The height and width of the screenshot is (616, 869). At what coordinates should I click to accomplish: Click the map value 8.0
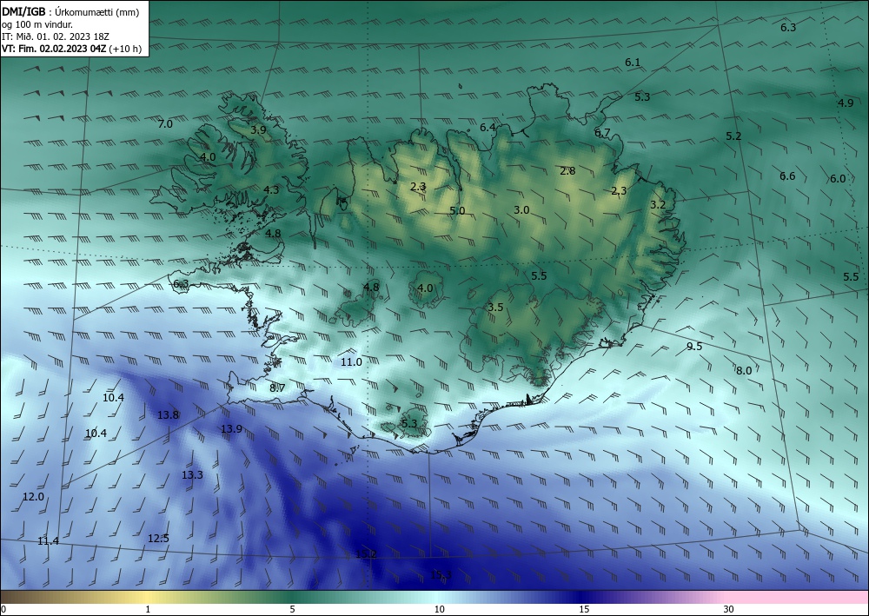[744, 371]
